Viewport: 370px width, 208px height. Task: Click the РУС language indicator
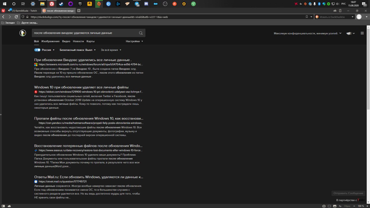pyautogui.click(x=343, y=4)
